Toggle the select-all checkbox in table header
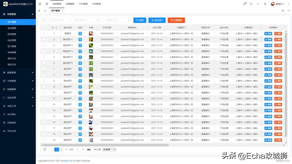Viewport: 292px width, 164px height. point(44,27)
